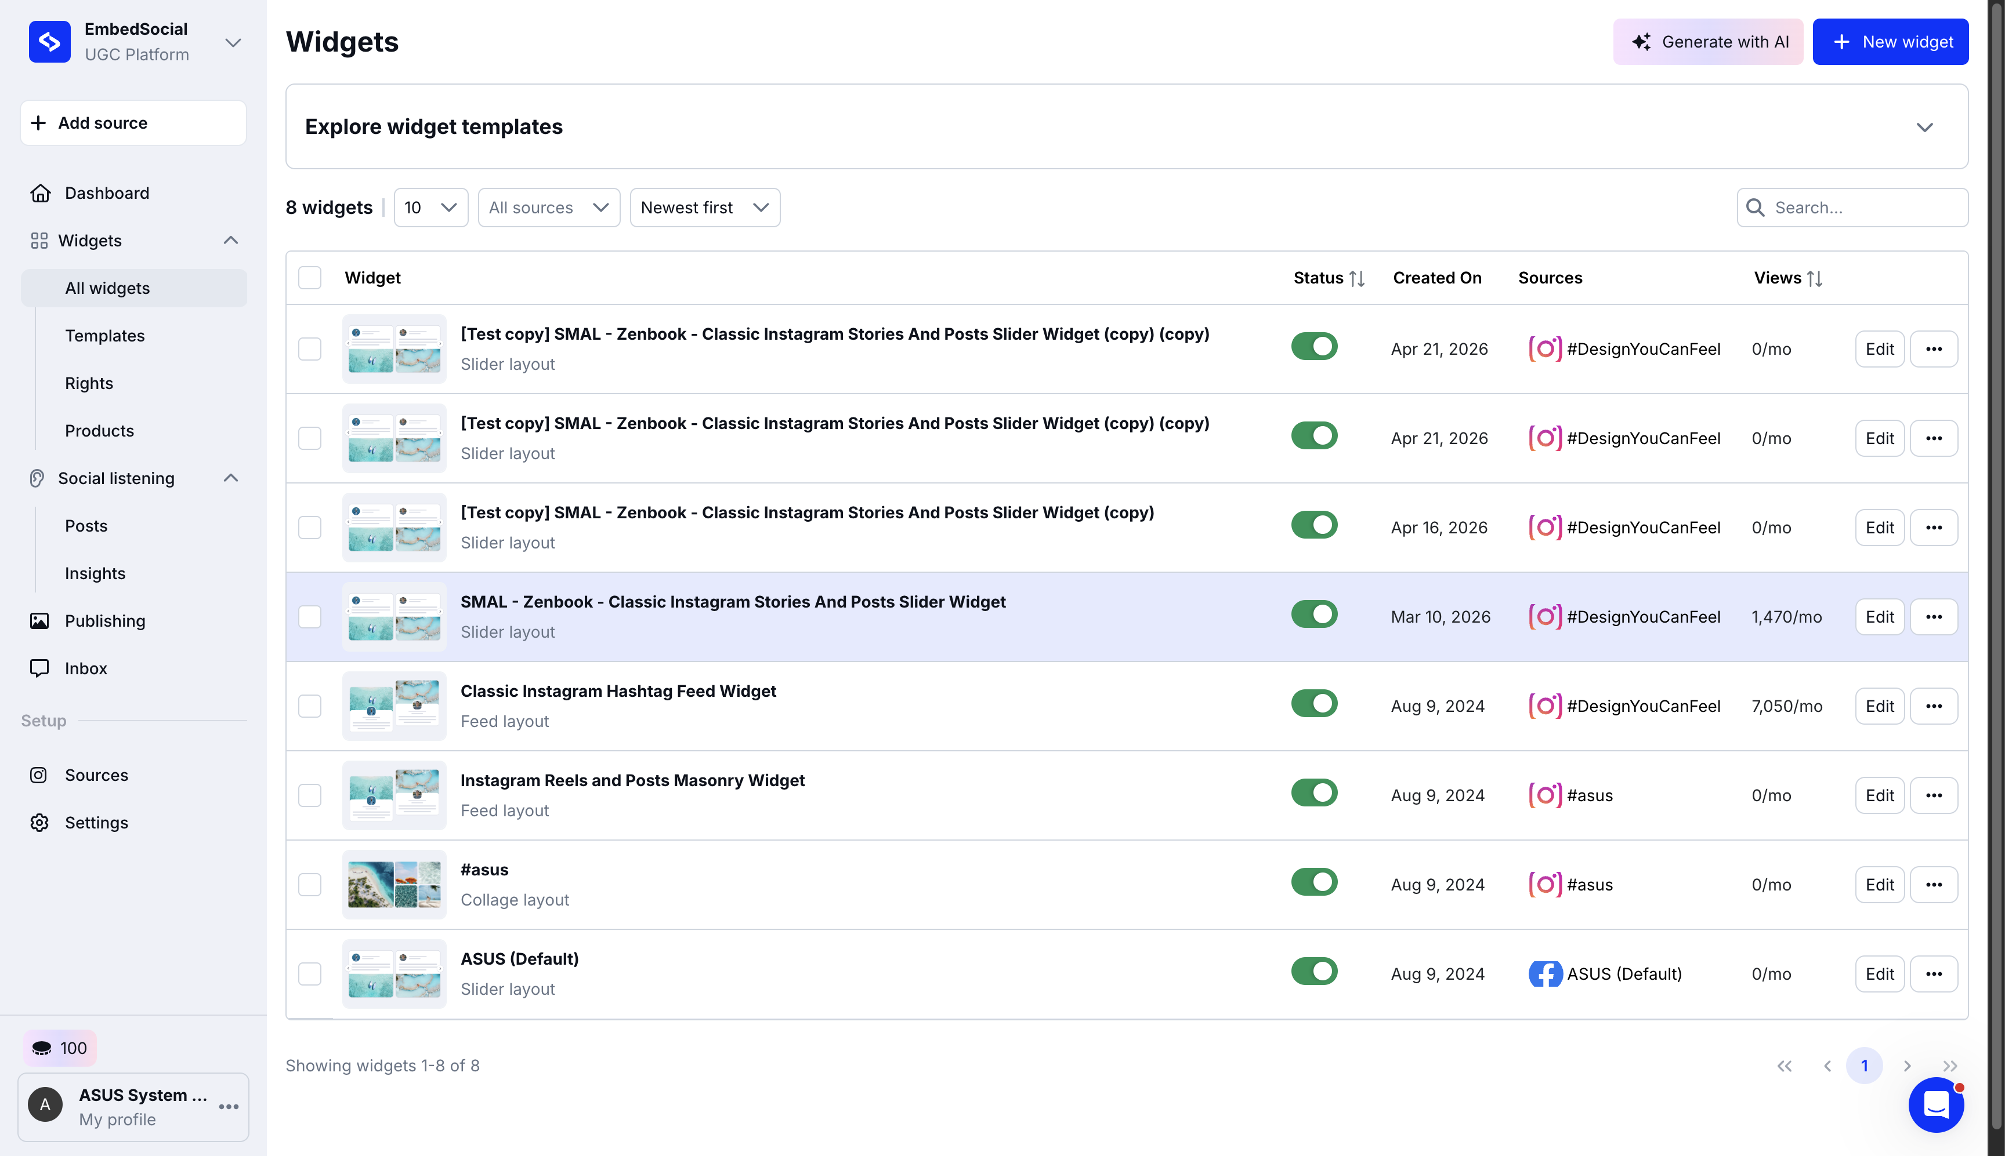The width and height of the screenshot is (2005, 1156).
Task: Click the Views column sort arrows
Action: click(x=1814, y=279)
